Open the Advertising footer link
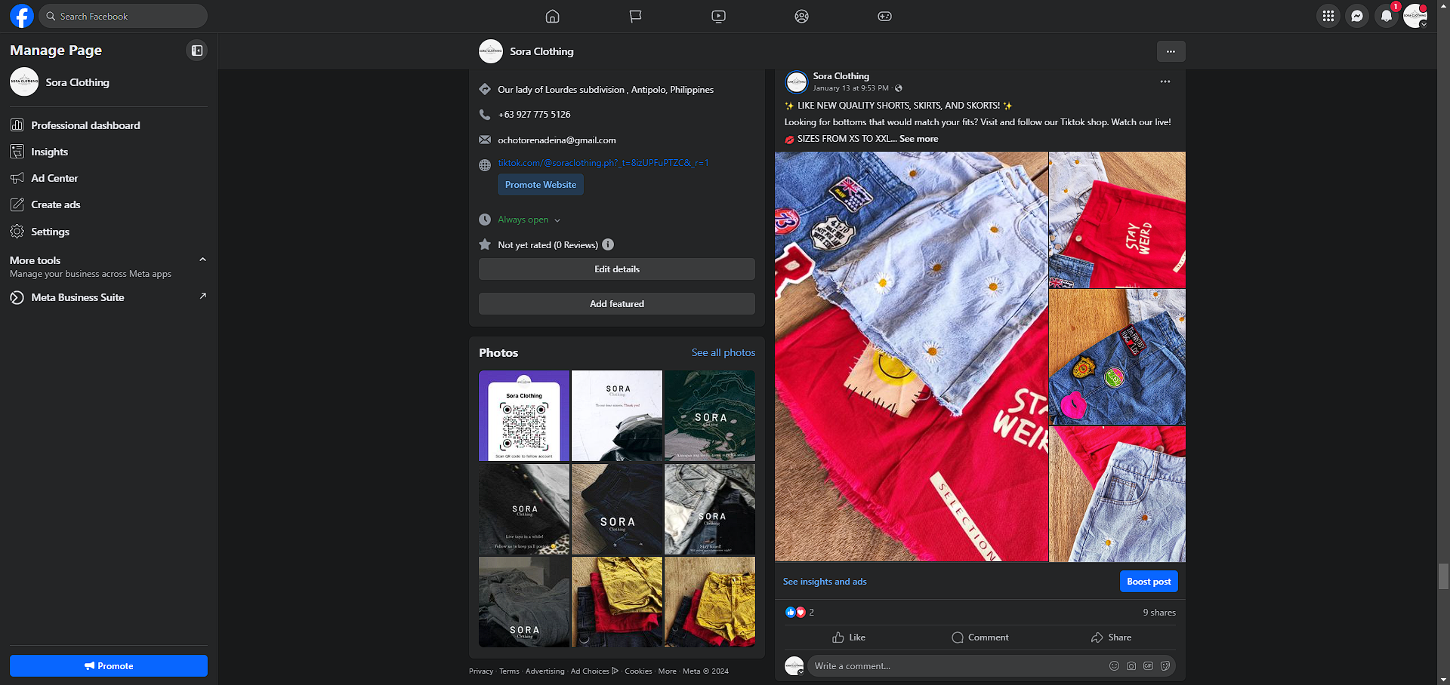This screenshot has width=1450, height=685. pos(545,671)
